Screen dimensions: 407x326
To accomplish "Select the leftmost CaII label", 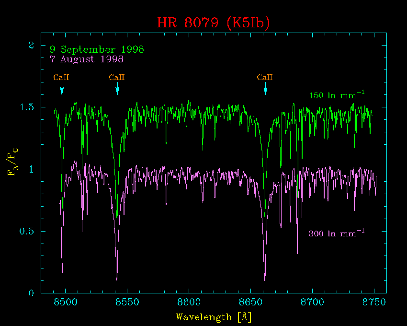I will (x=61, y=78).
